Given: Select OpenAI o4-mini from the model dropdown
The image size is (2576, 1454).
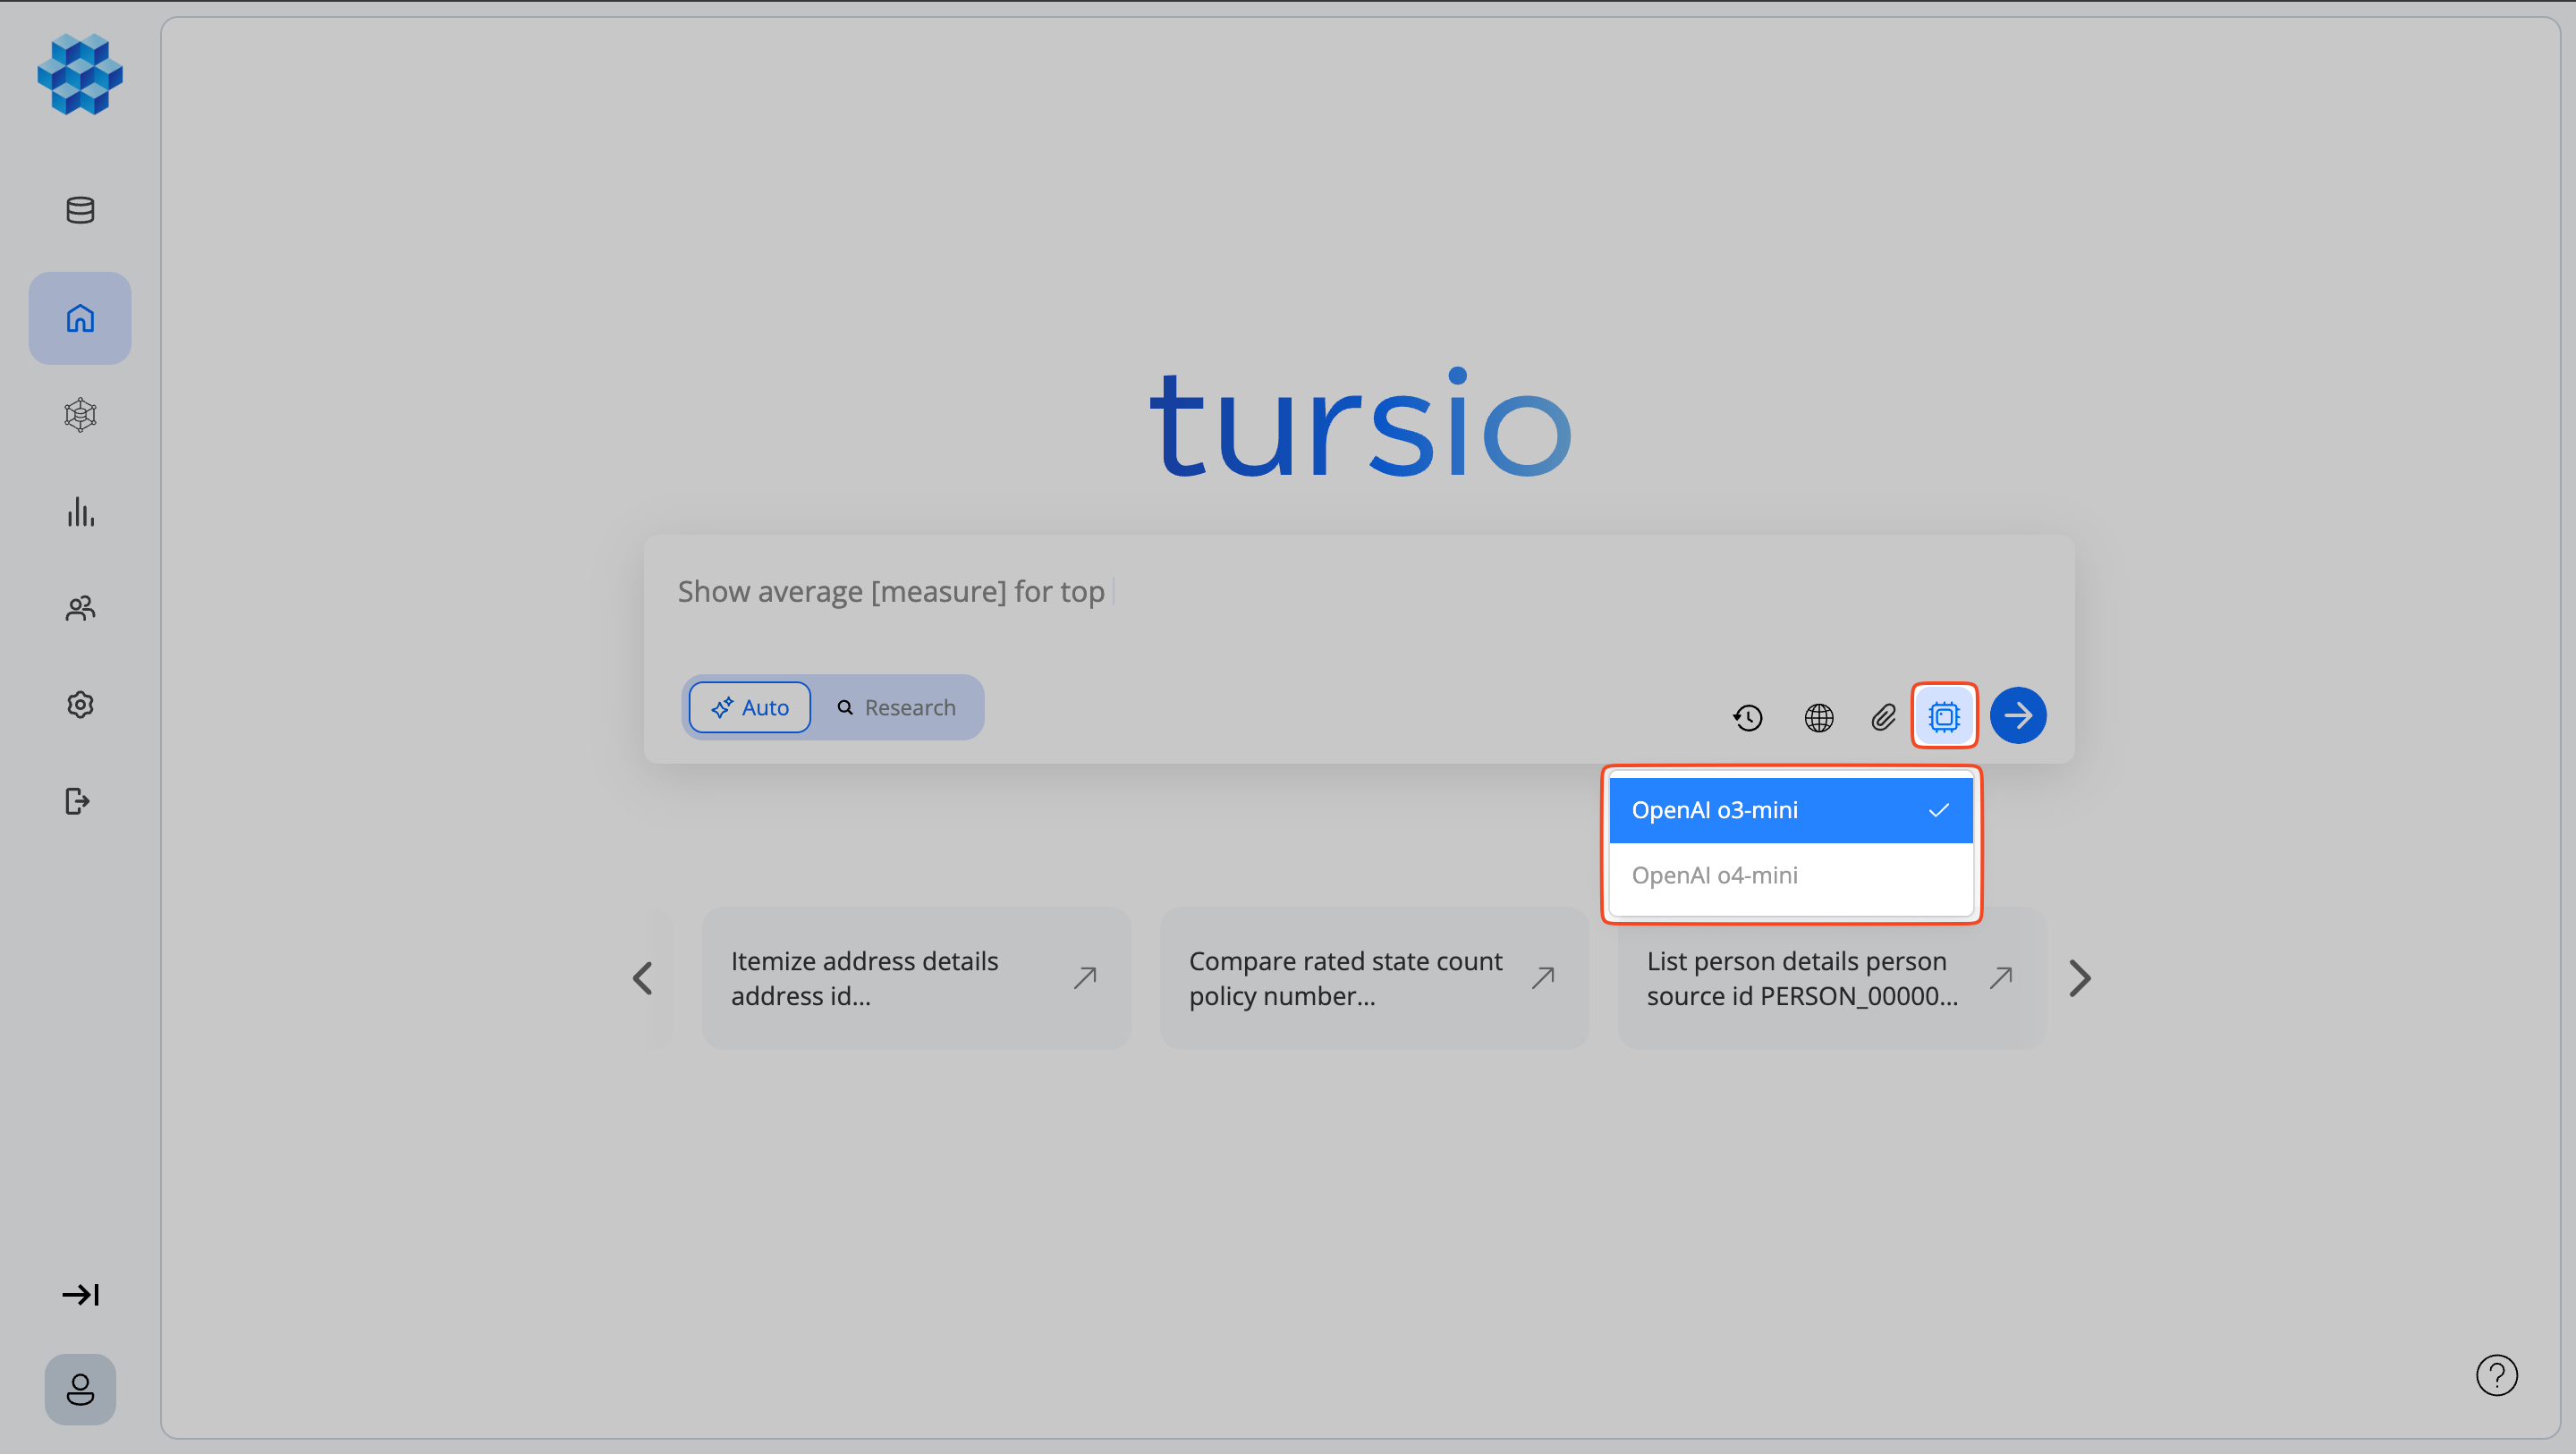Looking at the screenshot, I should 1790,875.
